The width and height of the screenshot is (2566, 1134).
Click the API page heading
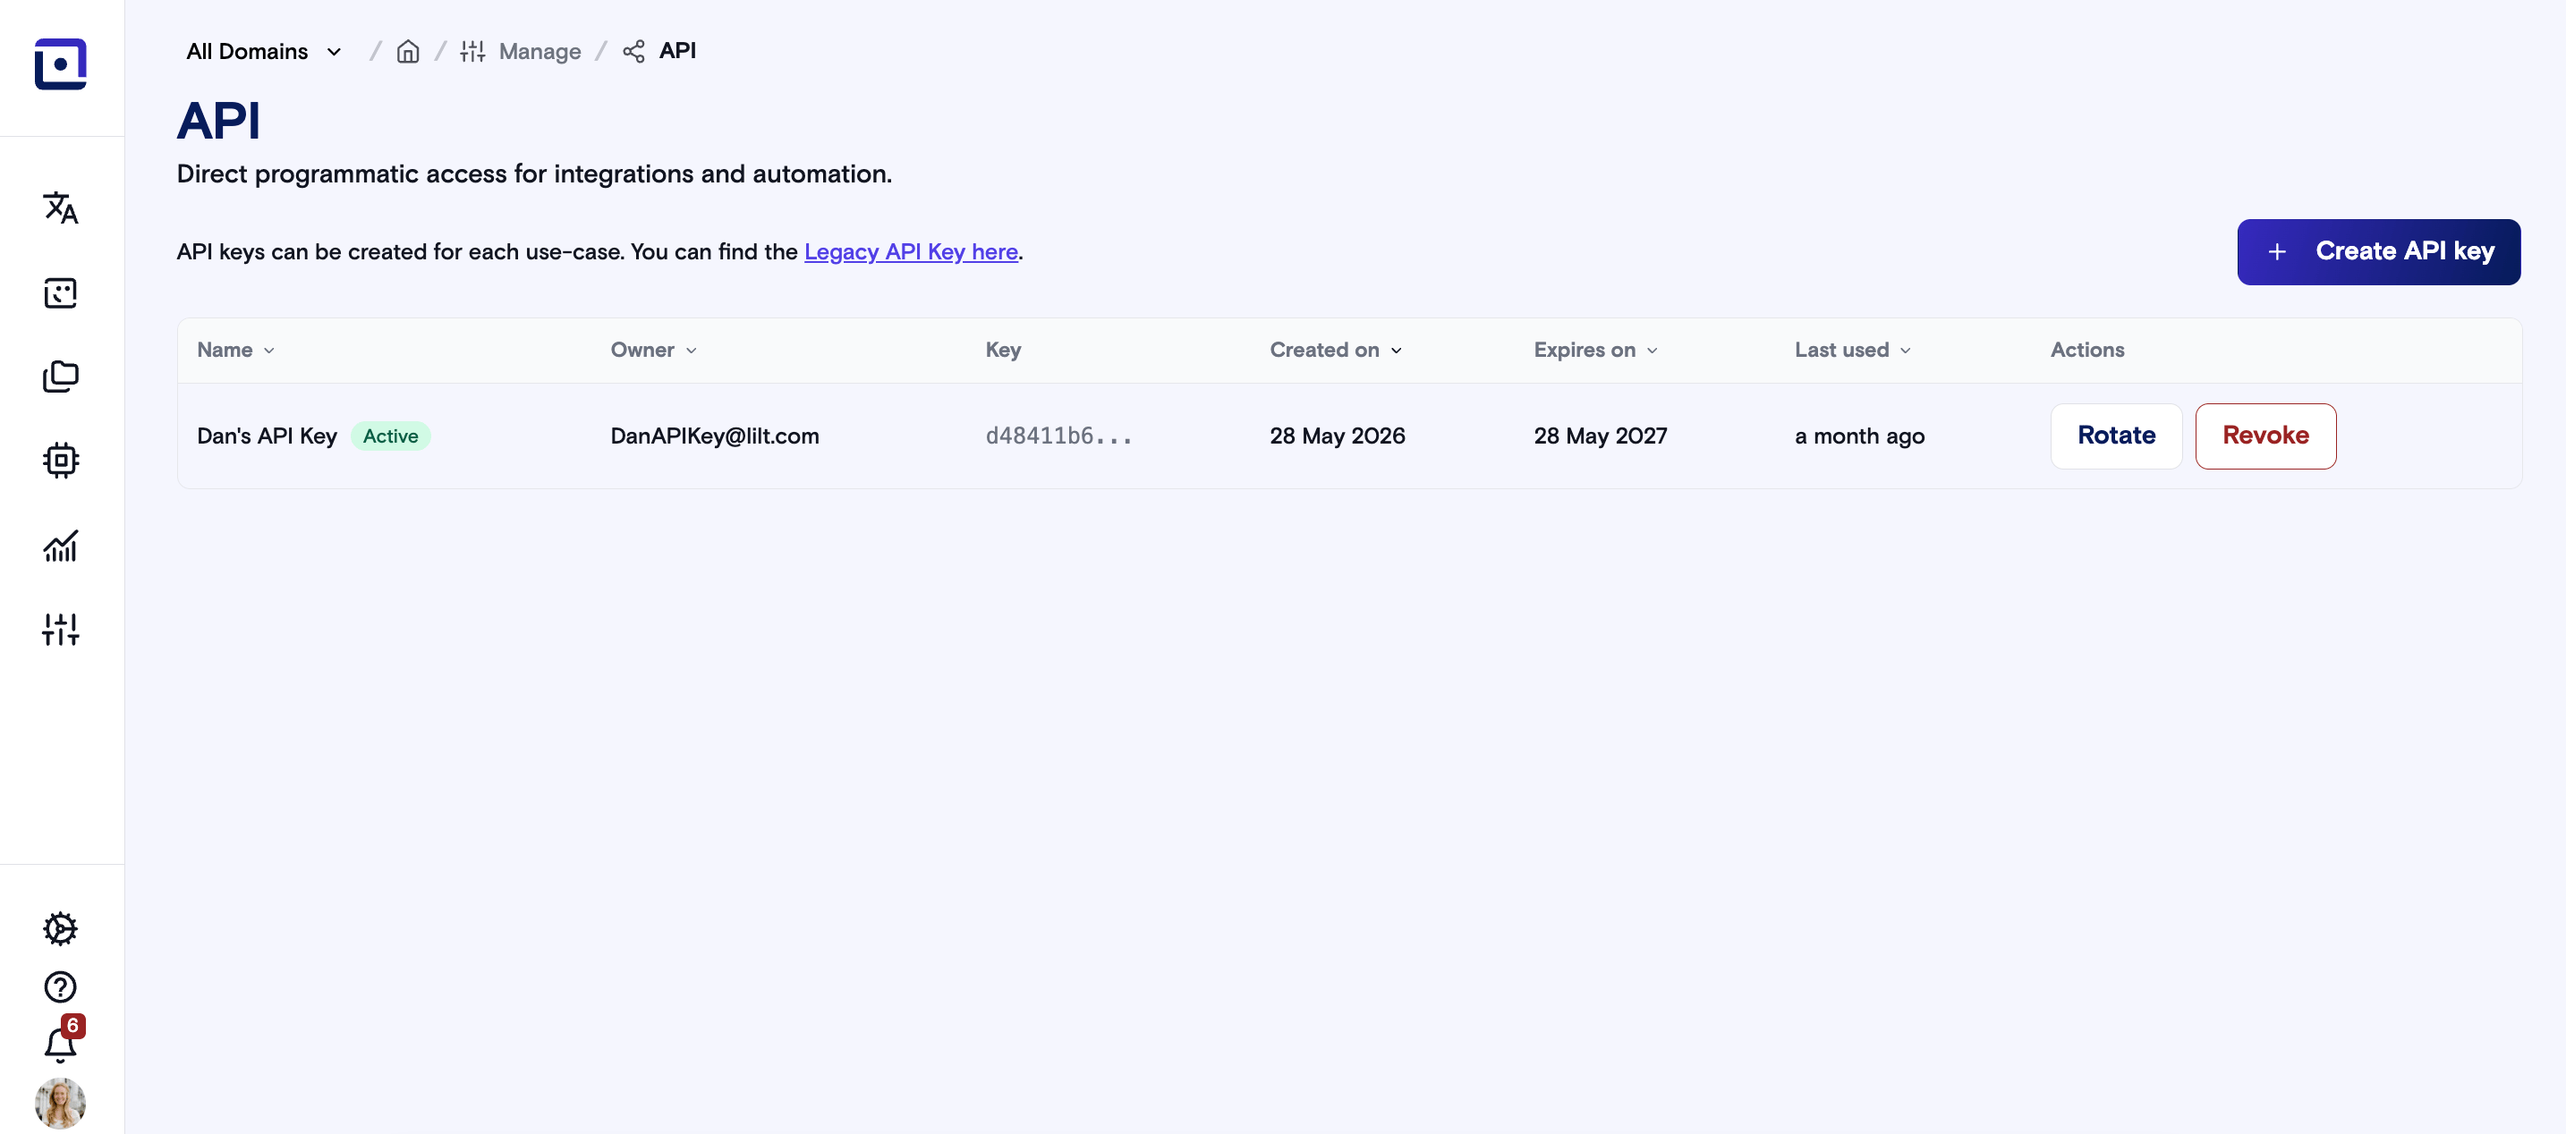pyautogui.click(x=218, y=122)
